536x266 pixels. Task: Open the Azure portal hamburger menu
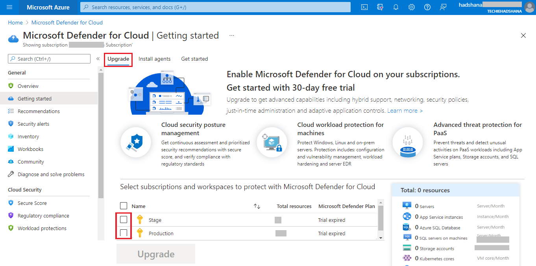pyautogui.click(x=9, y=7)
